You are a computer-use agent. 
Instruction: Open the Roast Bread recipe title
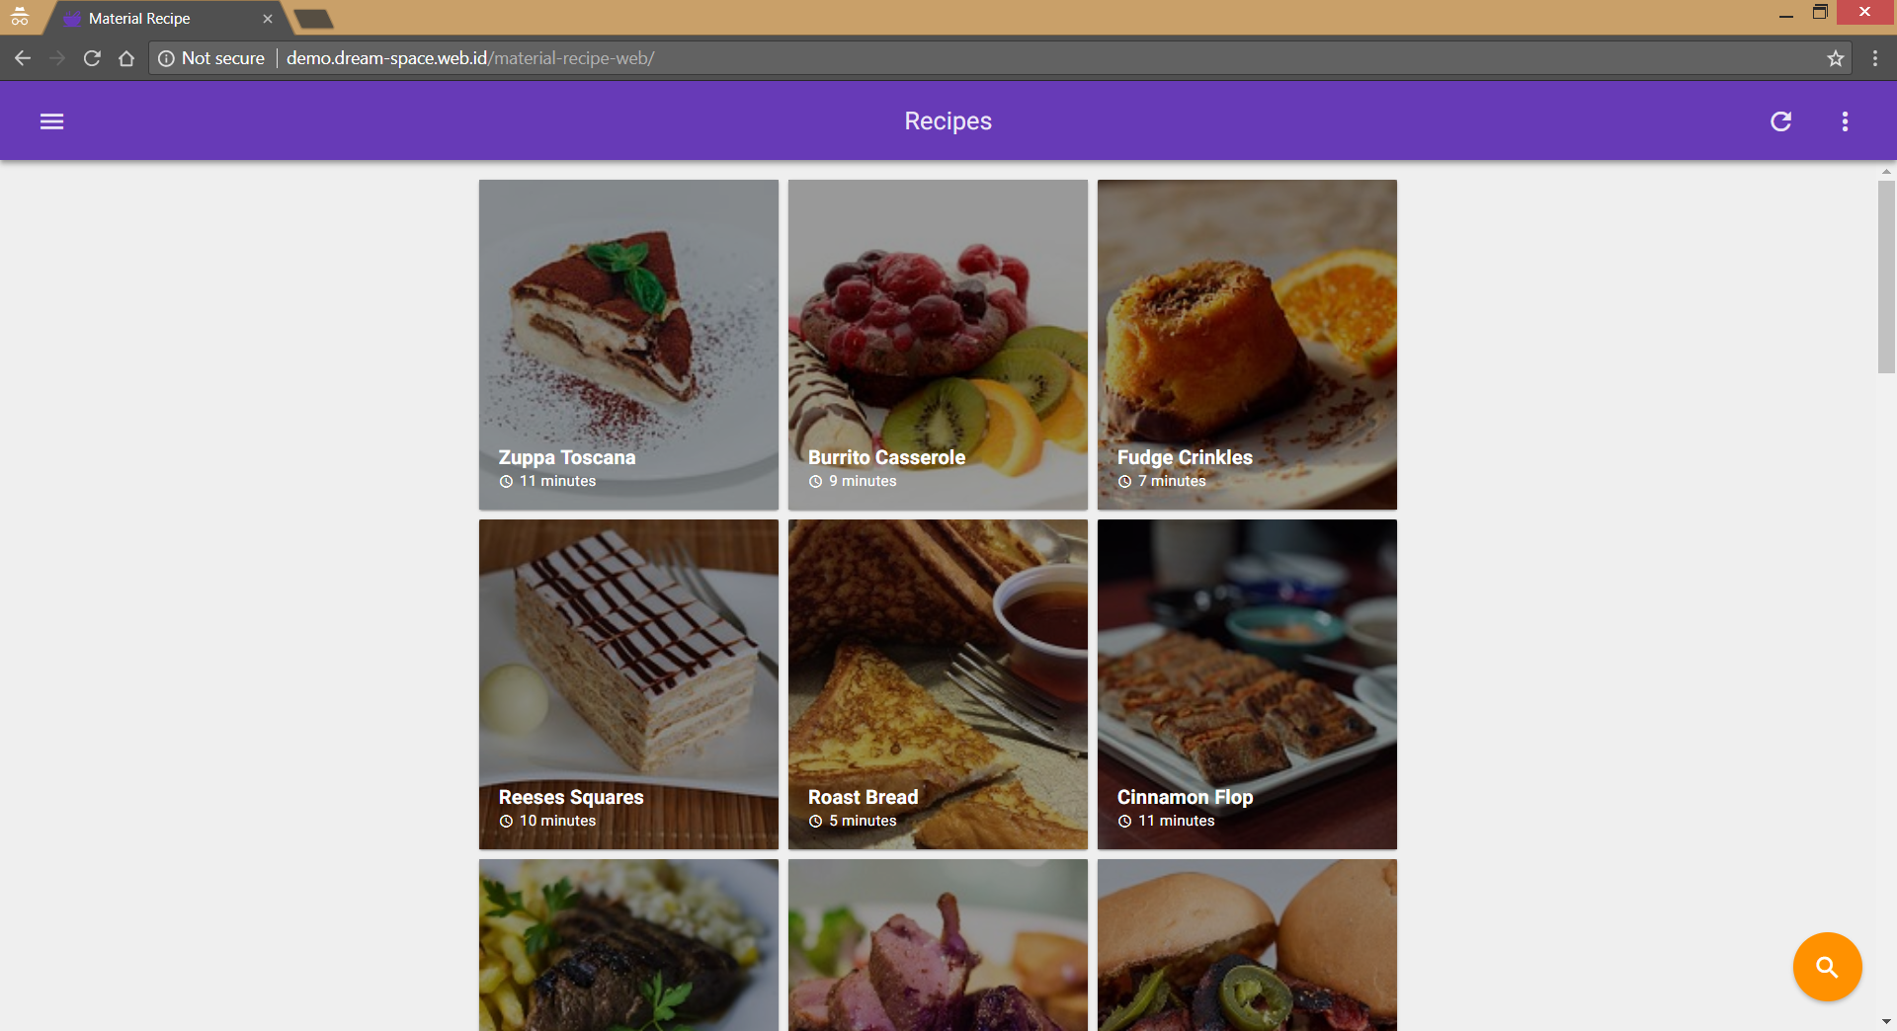click(863, 797)
